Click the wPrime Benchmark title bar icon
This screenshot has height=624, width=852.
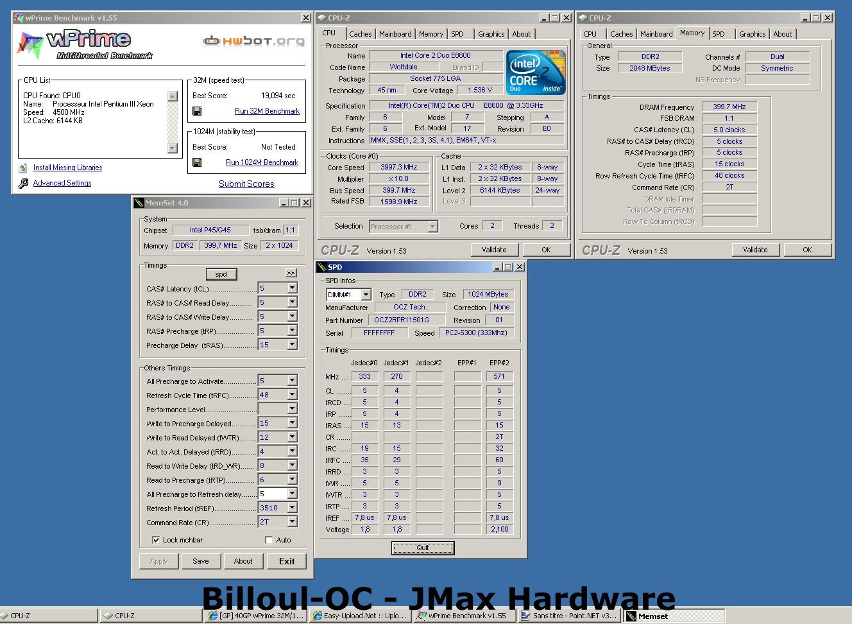pyautogui.click(x=19, y=18)
